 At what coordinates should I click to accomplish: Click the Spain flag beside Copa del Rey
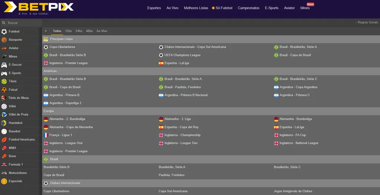161,127
